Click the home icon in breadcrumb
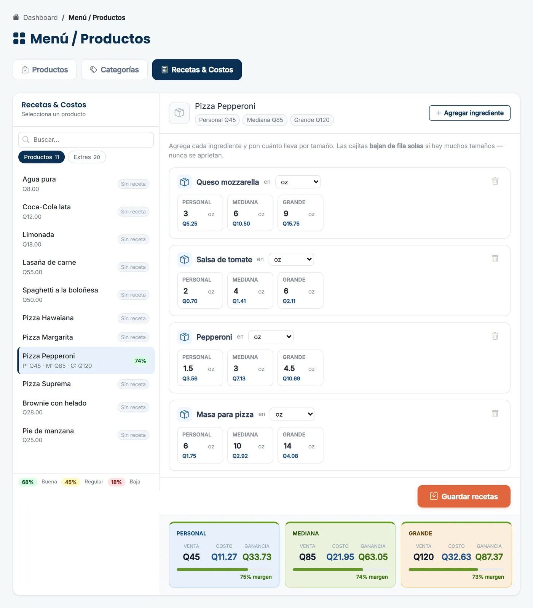The width and height of the screenshot is (533, 608). (x=16, y=18)
